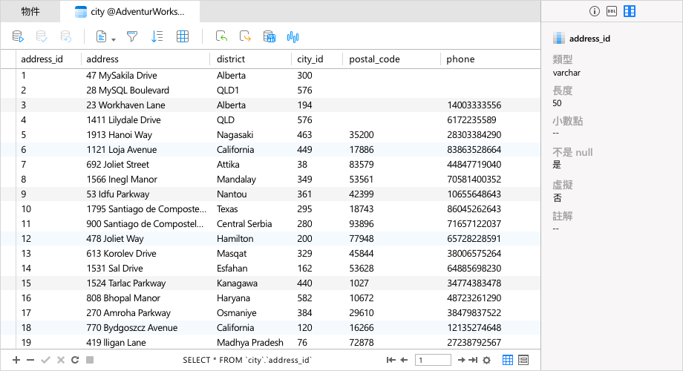The image size is (683, 371).
Task: Select the postal_code column header
Action: pyautogui.click(x=374, y=59)
